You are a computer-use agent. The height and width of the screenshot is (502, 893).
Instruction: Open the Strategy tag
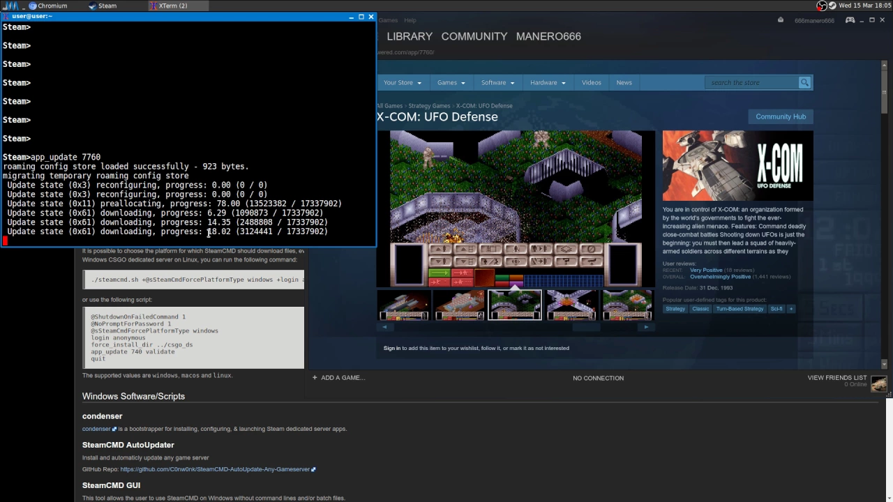pos(675,309)
